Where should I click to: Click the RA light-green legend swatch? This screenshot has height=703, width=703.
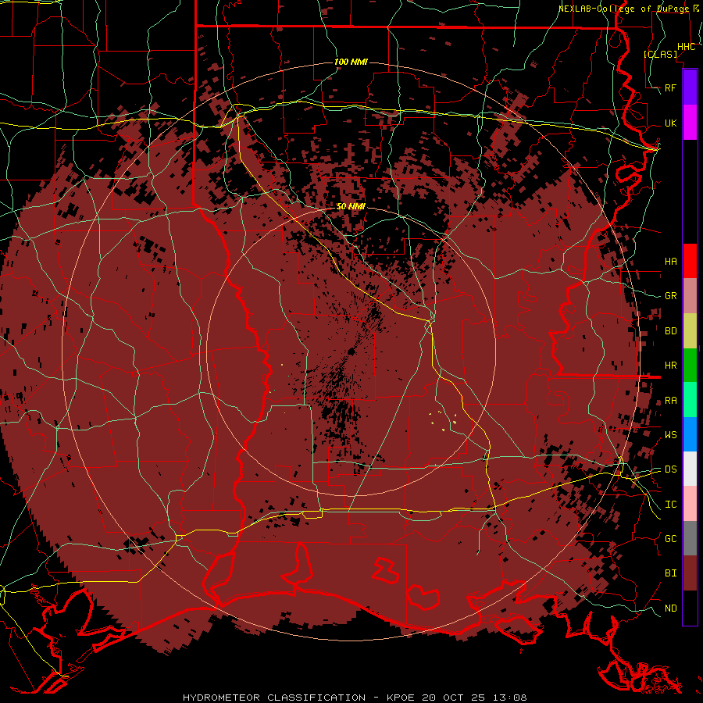tap(690, 400)
